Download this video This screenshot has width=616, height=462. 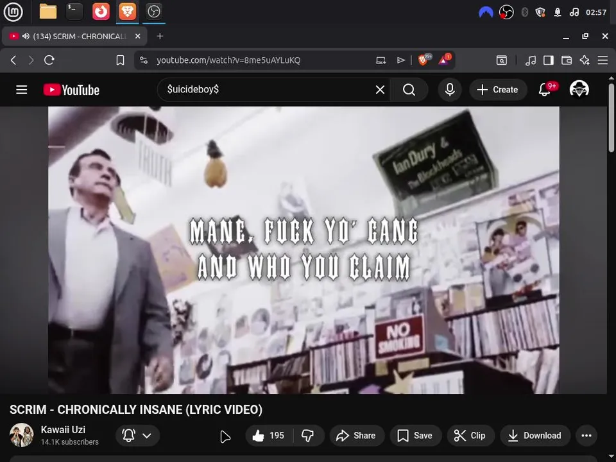pyautogui.click(x=535, y=435)
